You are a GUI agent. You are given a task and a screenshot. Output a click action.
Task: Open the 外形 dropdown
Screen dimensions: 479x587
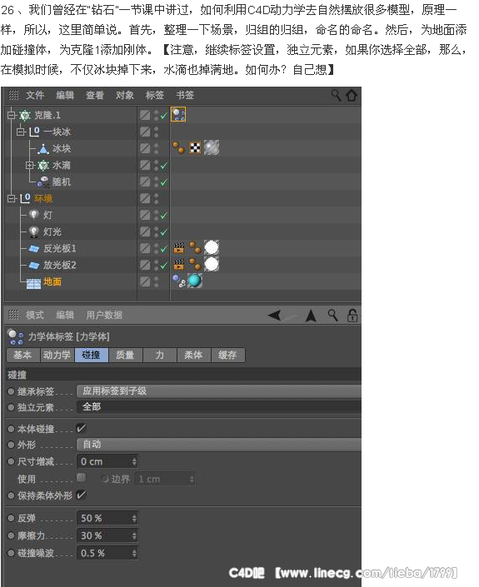click(x=219, y=445)
